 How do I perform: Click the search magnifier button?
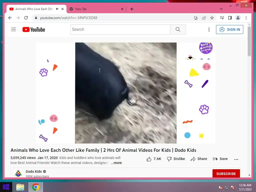click(178, 29)
